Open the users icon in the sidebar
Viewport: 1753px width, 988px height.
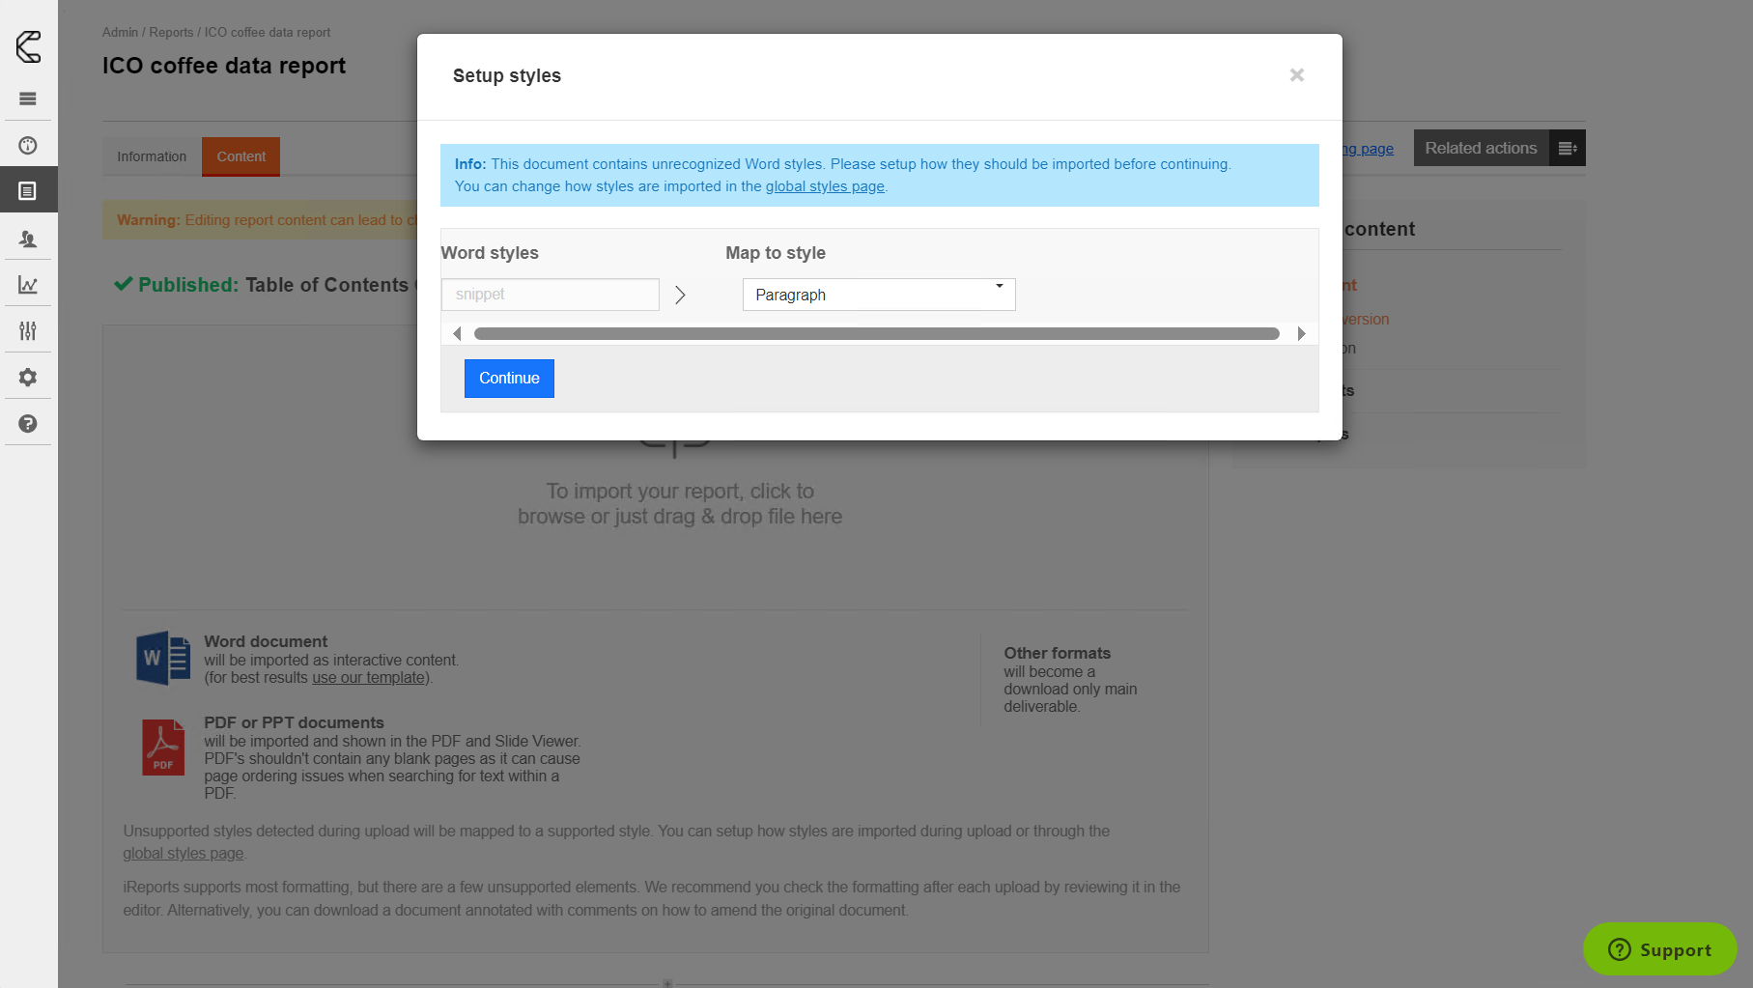click(x=28, y=239)
